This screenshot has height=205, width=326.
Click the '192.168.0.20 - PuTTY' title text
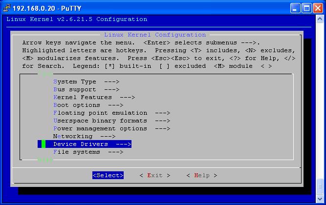coord(47,8)
